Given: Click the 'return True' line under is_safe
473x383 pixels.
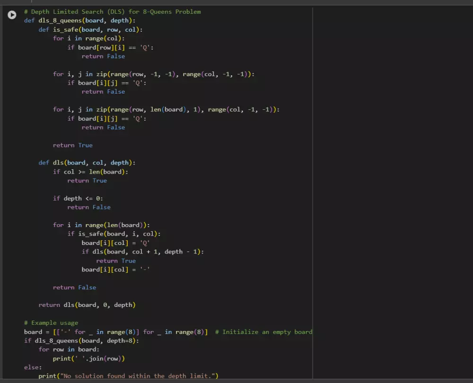Looking at the screenshot, I should (73, 145).
